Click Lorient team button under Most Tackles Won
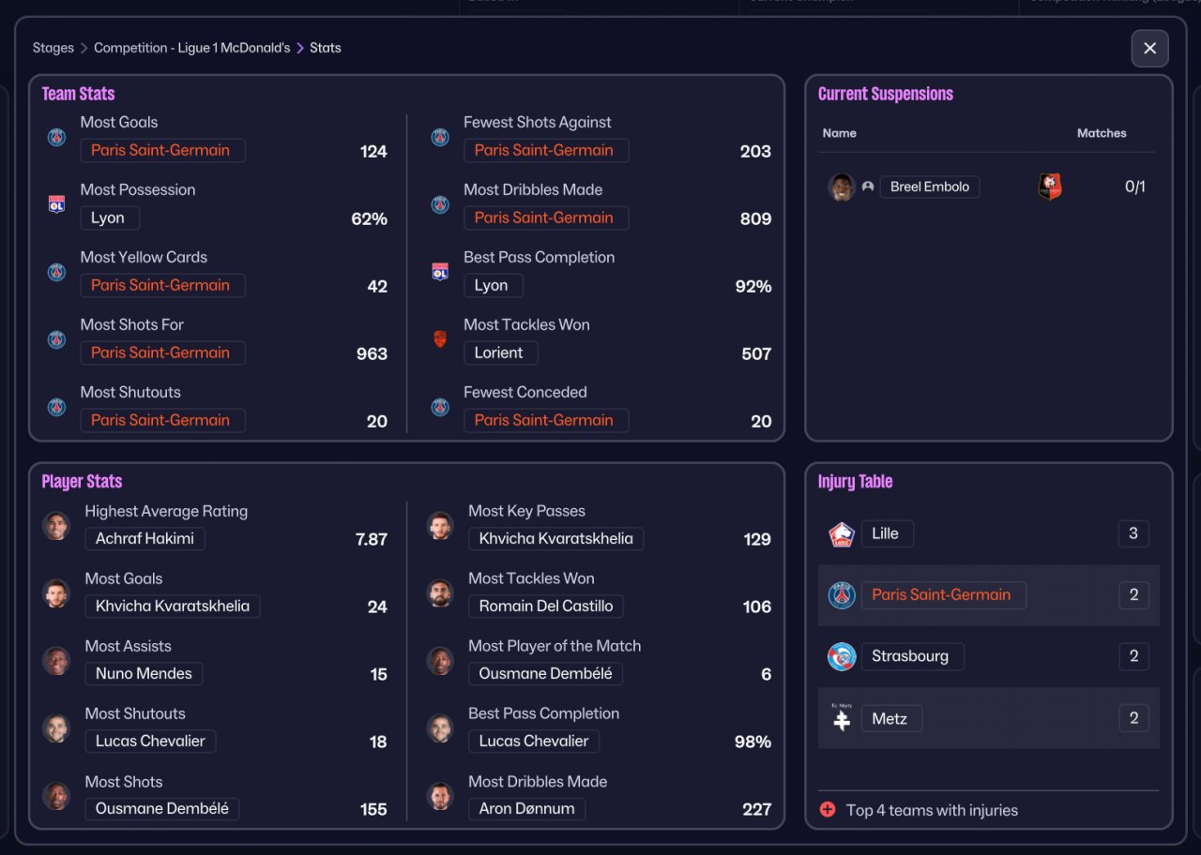The width and height of the screenshot is (1201, 855). (x=500, y=353)
